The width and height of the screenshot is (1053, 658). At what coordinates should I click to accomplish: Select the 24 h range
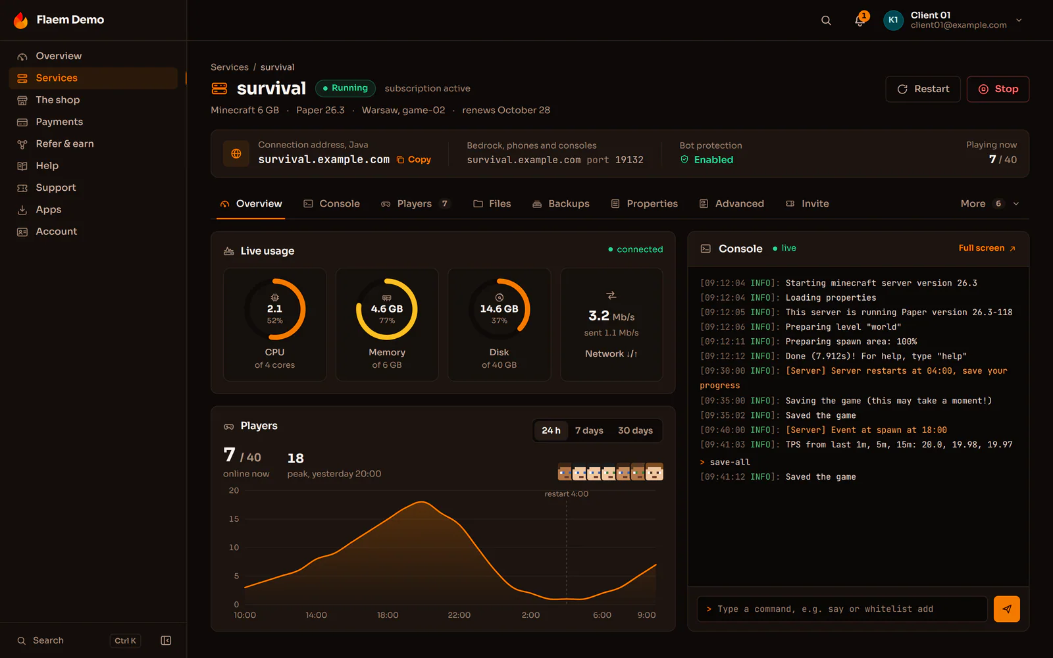[551, 430]
